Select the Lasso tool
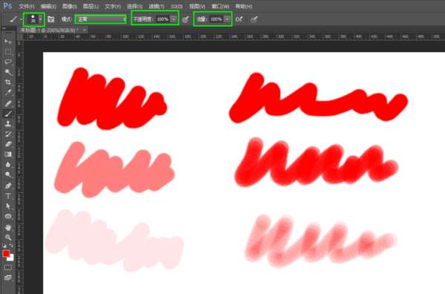 (x=8, y=62)
